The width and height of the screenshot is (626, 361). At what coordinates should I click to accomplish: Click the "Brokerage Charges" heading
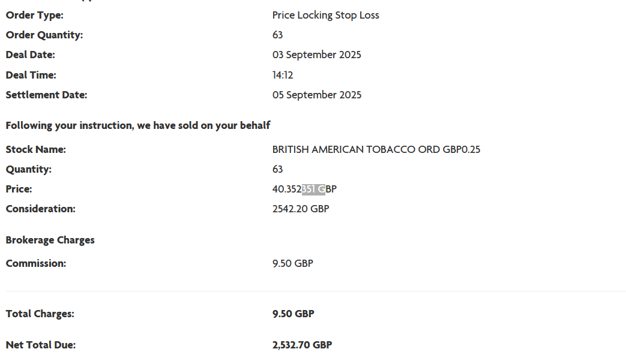pyautogui.click(x=50, y=240)
